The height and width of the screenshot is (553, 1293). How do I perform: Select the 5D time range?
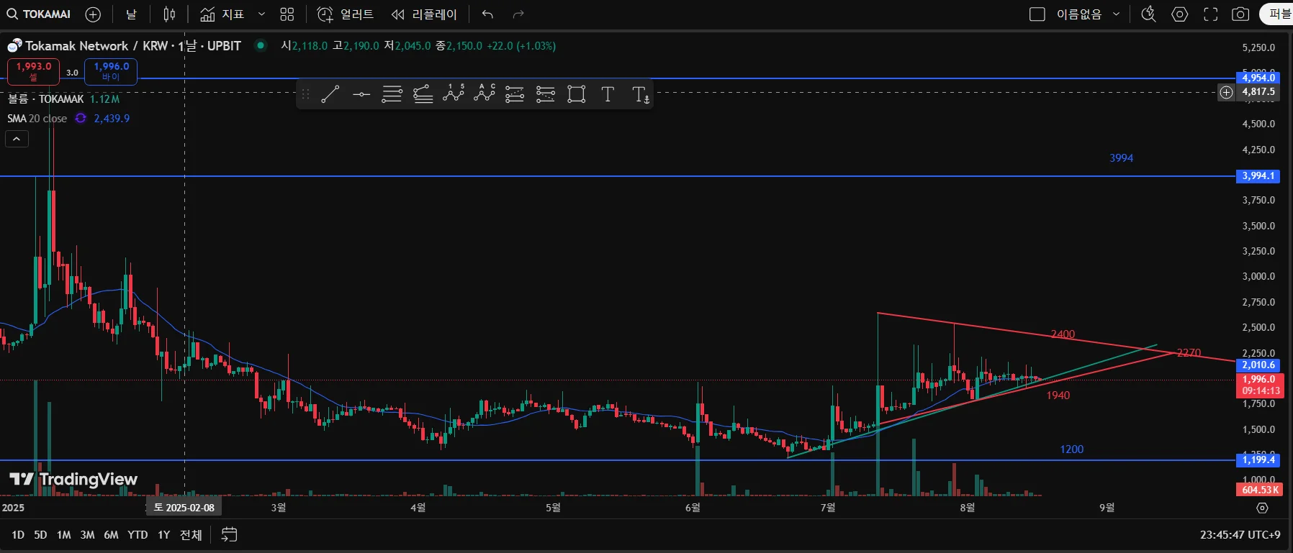pyautogui.click(x=40, y=535)
